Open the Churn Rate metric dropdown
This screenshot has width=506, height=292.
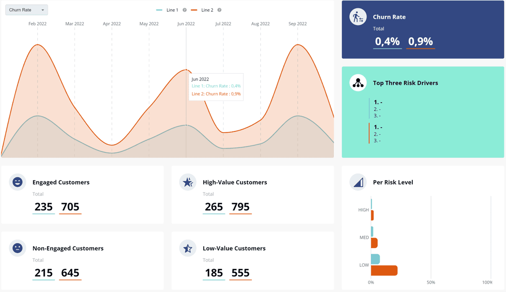tap(26, 10)
